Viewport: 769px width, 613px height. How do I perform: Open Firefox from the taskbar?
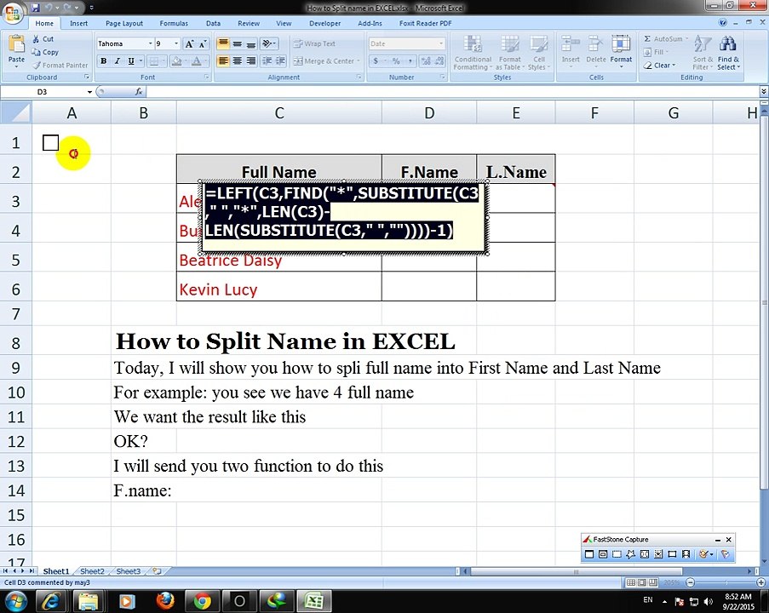pyautogui.click(x=165, y=601)
